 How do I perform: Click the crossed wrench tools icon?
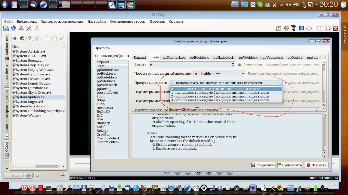click(29, 28)
